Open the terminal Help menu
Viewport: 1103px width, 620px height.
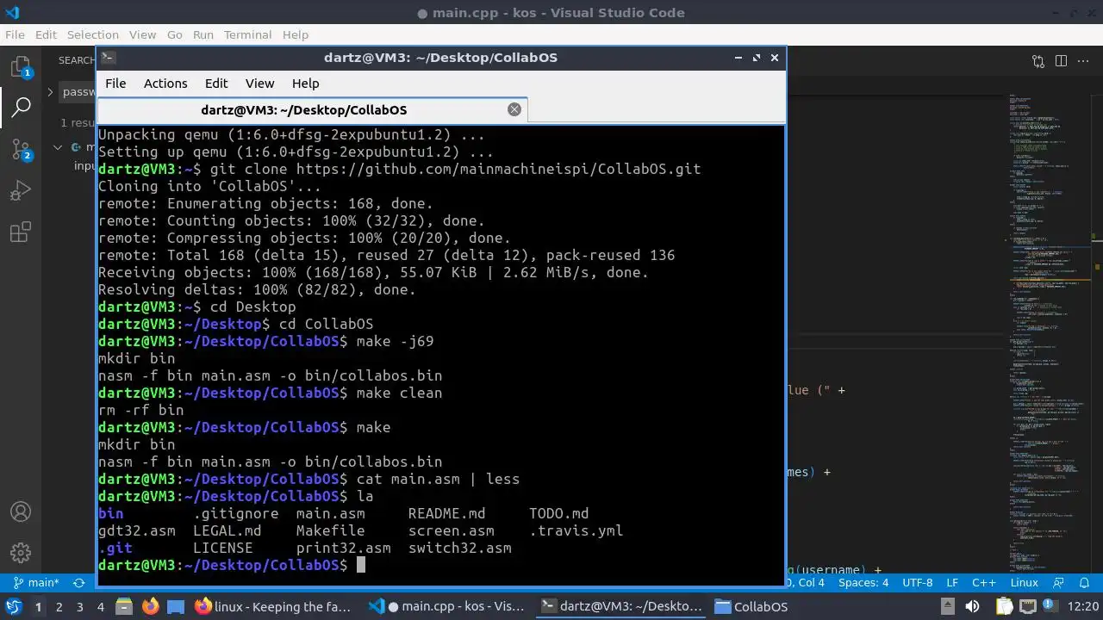305,84
